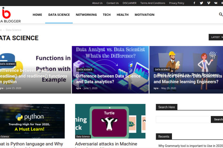Open TECH menu item

pos(107,15)
